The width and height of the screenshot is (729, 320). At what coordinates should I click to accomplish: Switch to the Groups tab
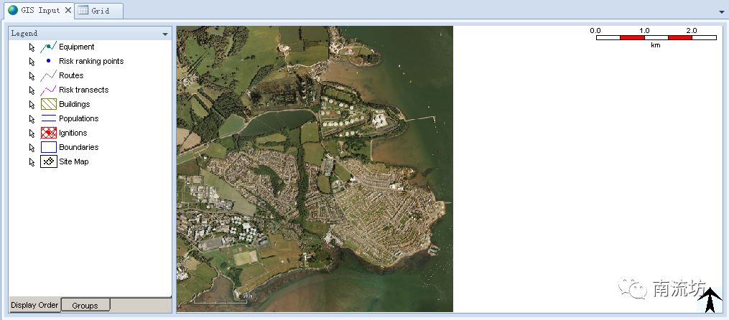[x=85, y=306]
